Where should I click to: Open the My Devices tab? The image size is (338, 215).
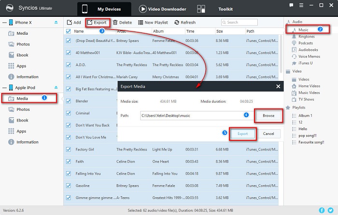pos(104,9)
